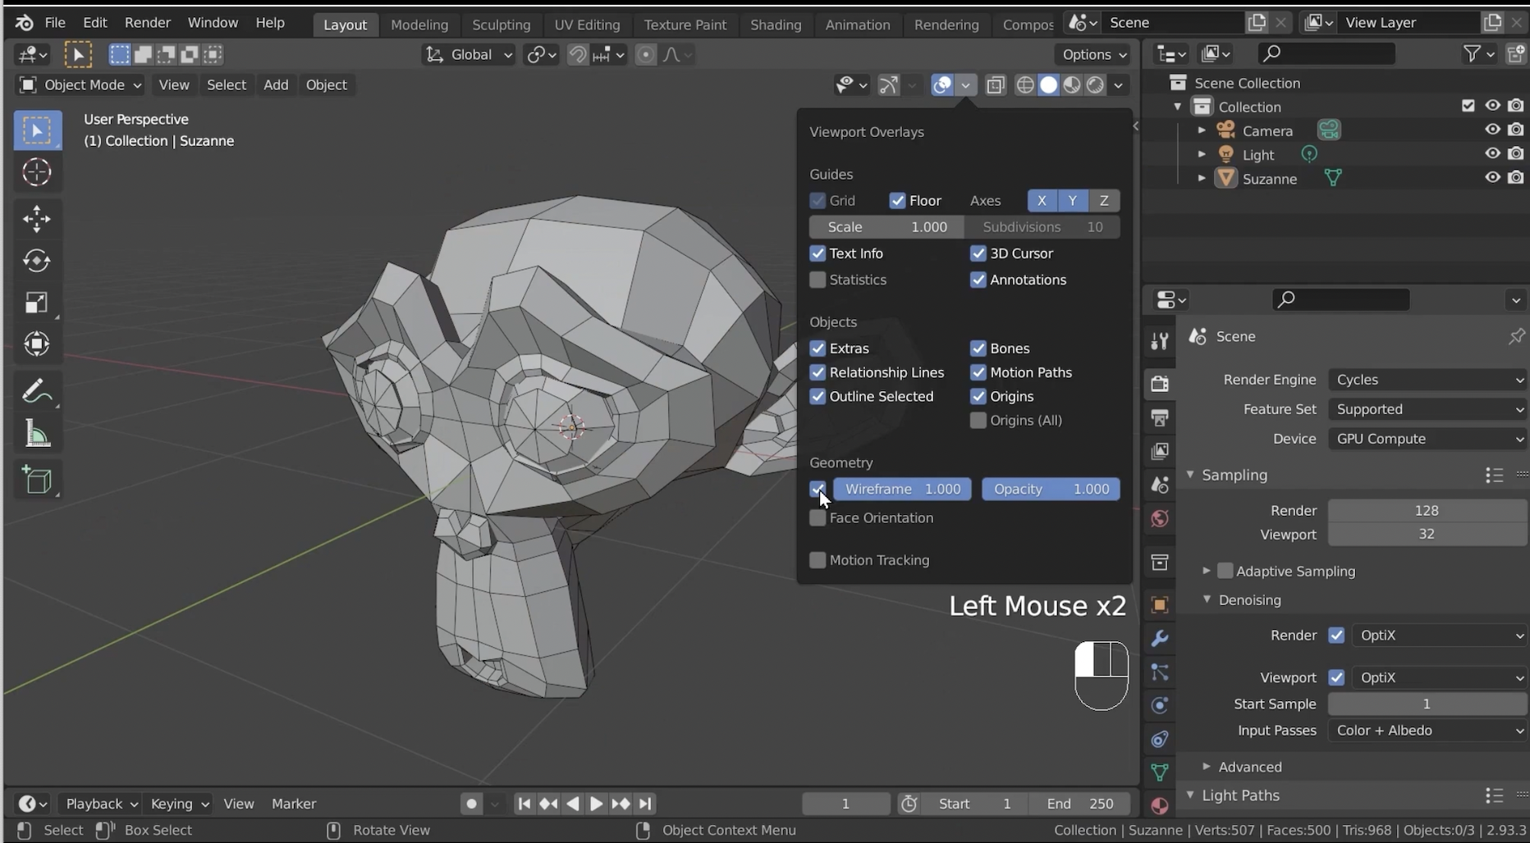Screen dimensions: 1530x843
Task: Toggle X-ray view icon
Action: pos(996,84)
